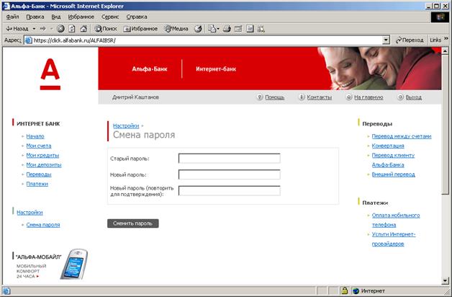Click the Discuss toolbar icon
Screen dimensions: 452x297
pyautogui.click(x=250, y=29)
